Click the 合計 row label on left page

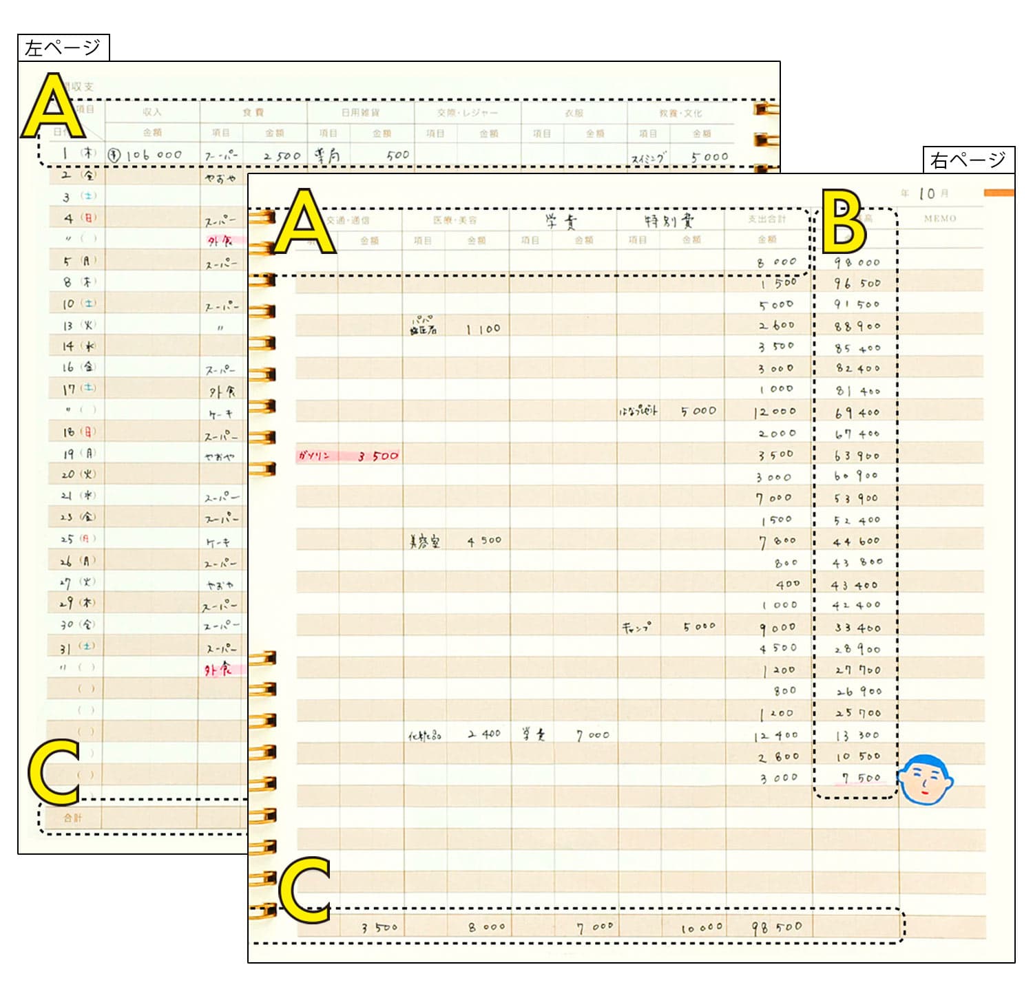(72, 818)
